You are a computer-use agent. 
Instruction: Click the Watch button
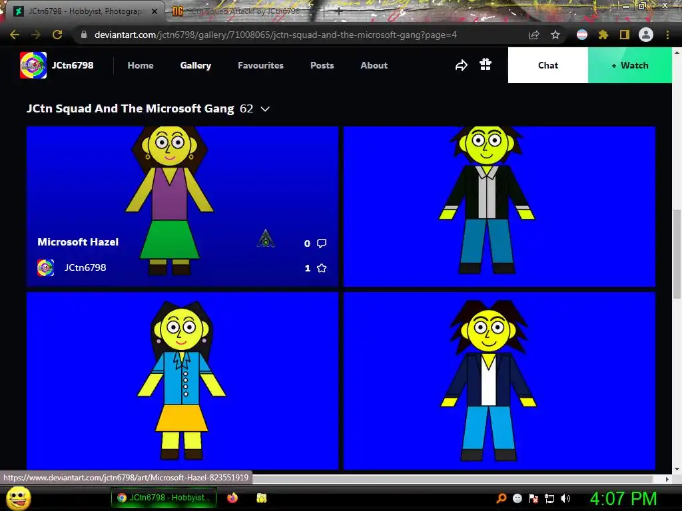pos(630,65)
